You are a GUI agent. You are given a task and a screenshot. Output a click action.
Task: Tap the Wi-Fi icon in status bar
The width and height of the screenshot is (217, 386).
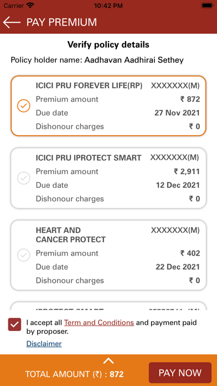point(30,6)
